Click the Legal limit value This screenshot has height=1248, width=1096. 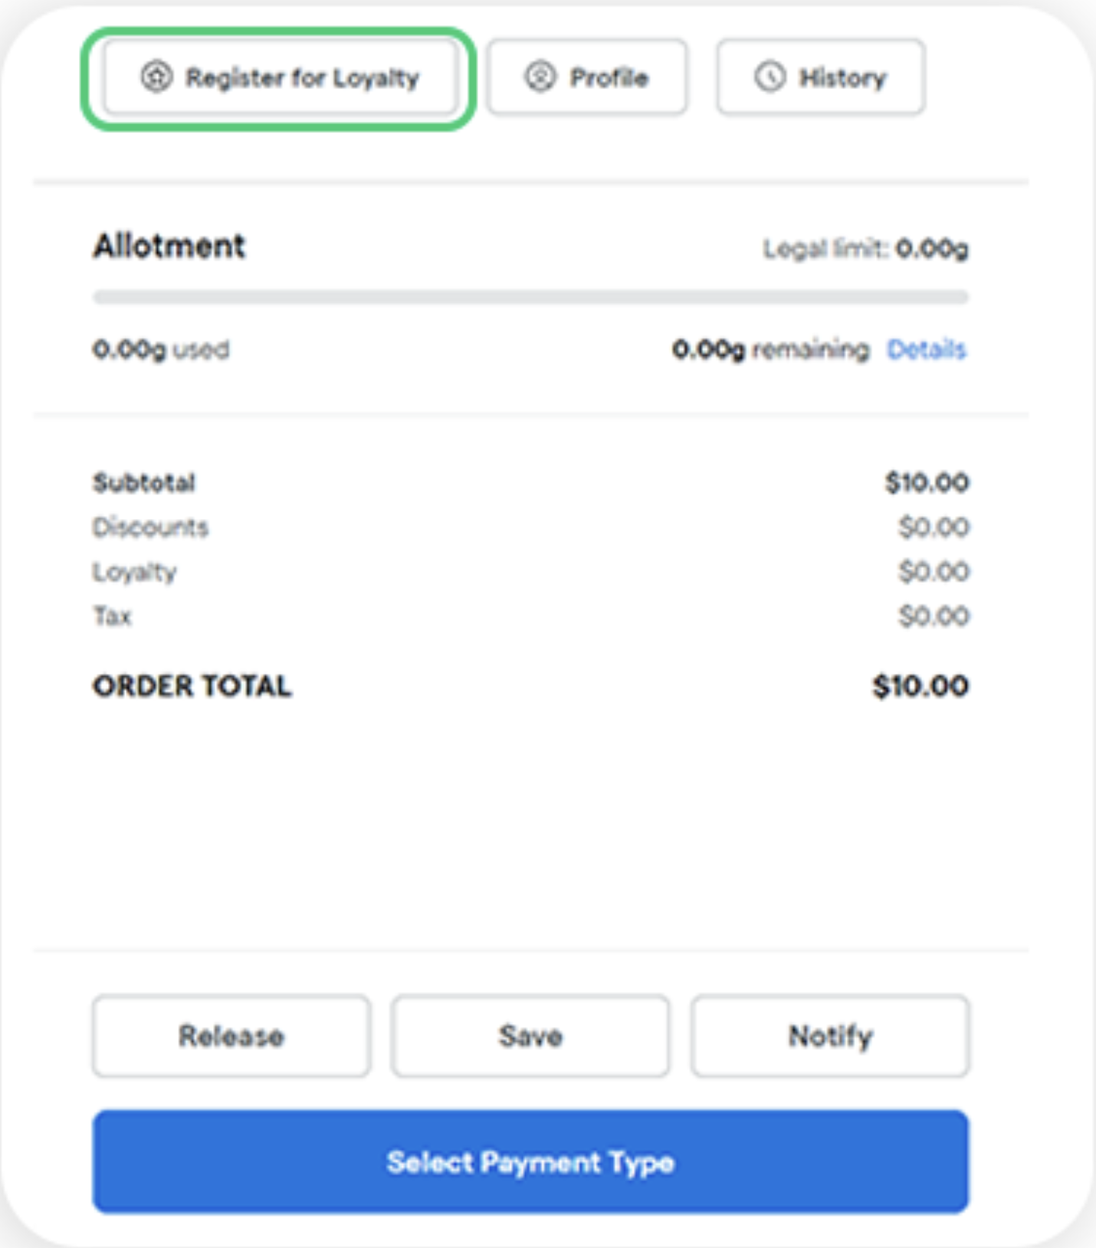[x=932, y=249]
